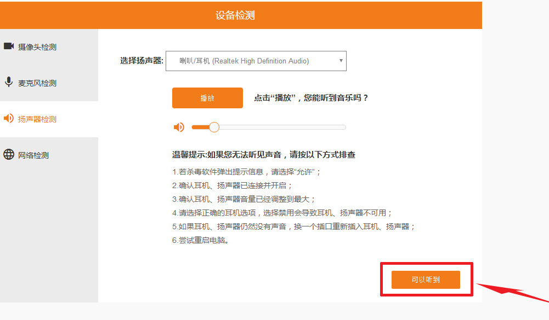The image size is (549, 320).
Task: Click the 设备检测 header title
Action: point(235,15)
